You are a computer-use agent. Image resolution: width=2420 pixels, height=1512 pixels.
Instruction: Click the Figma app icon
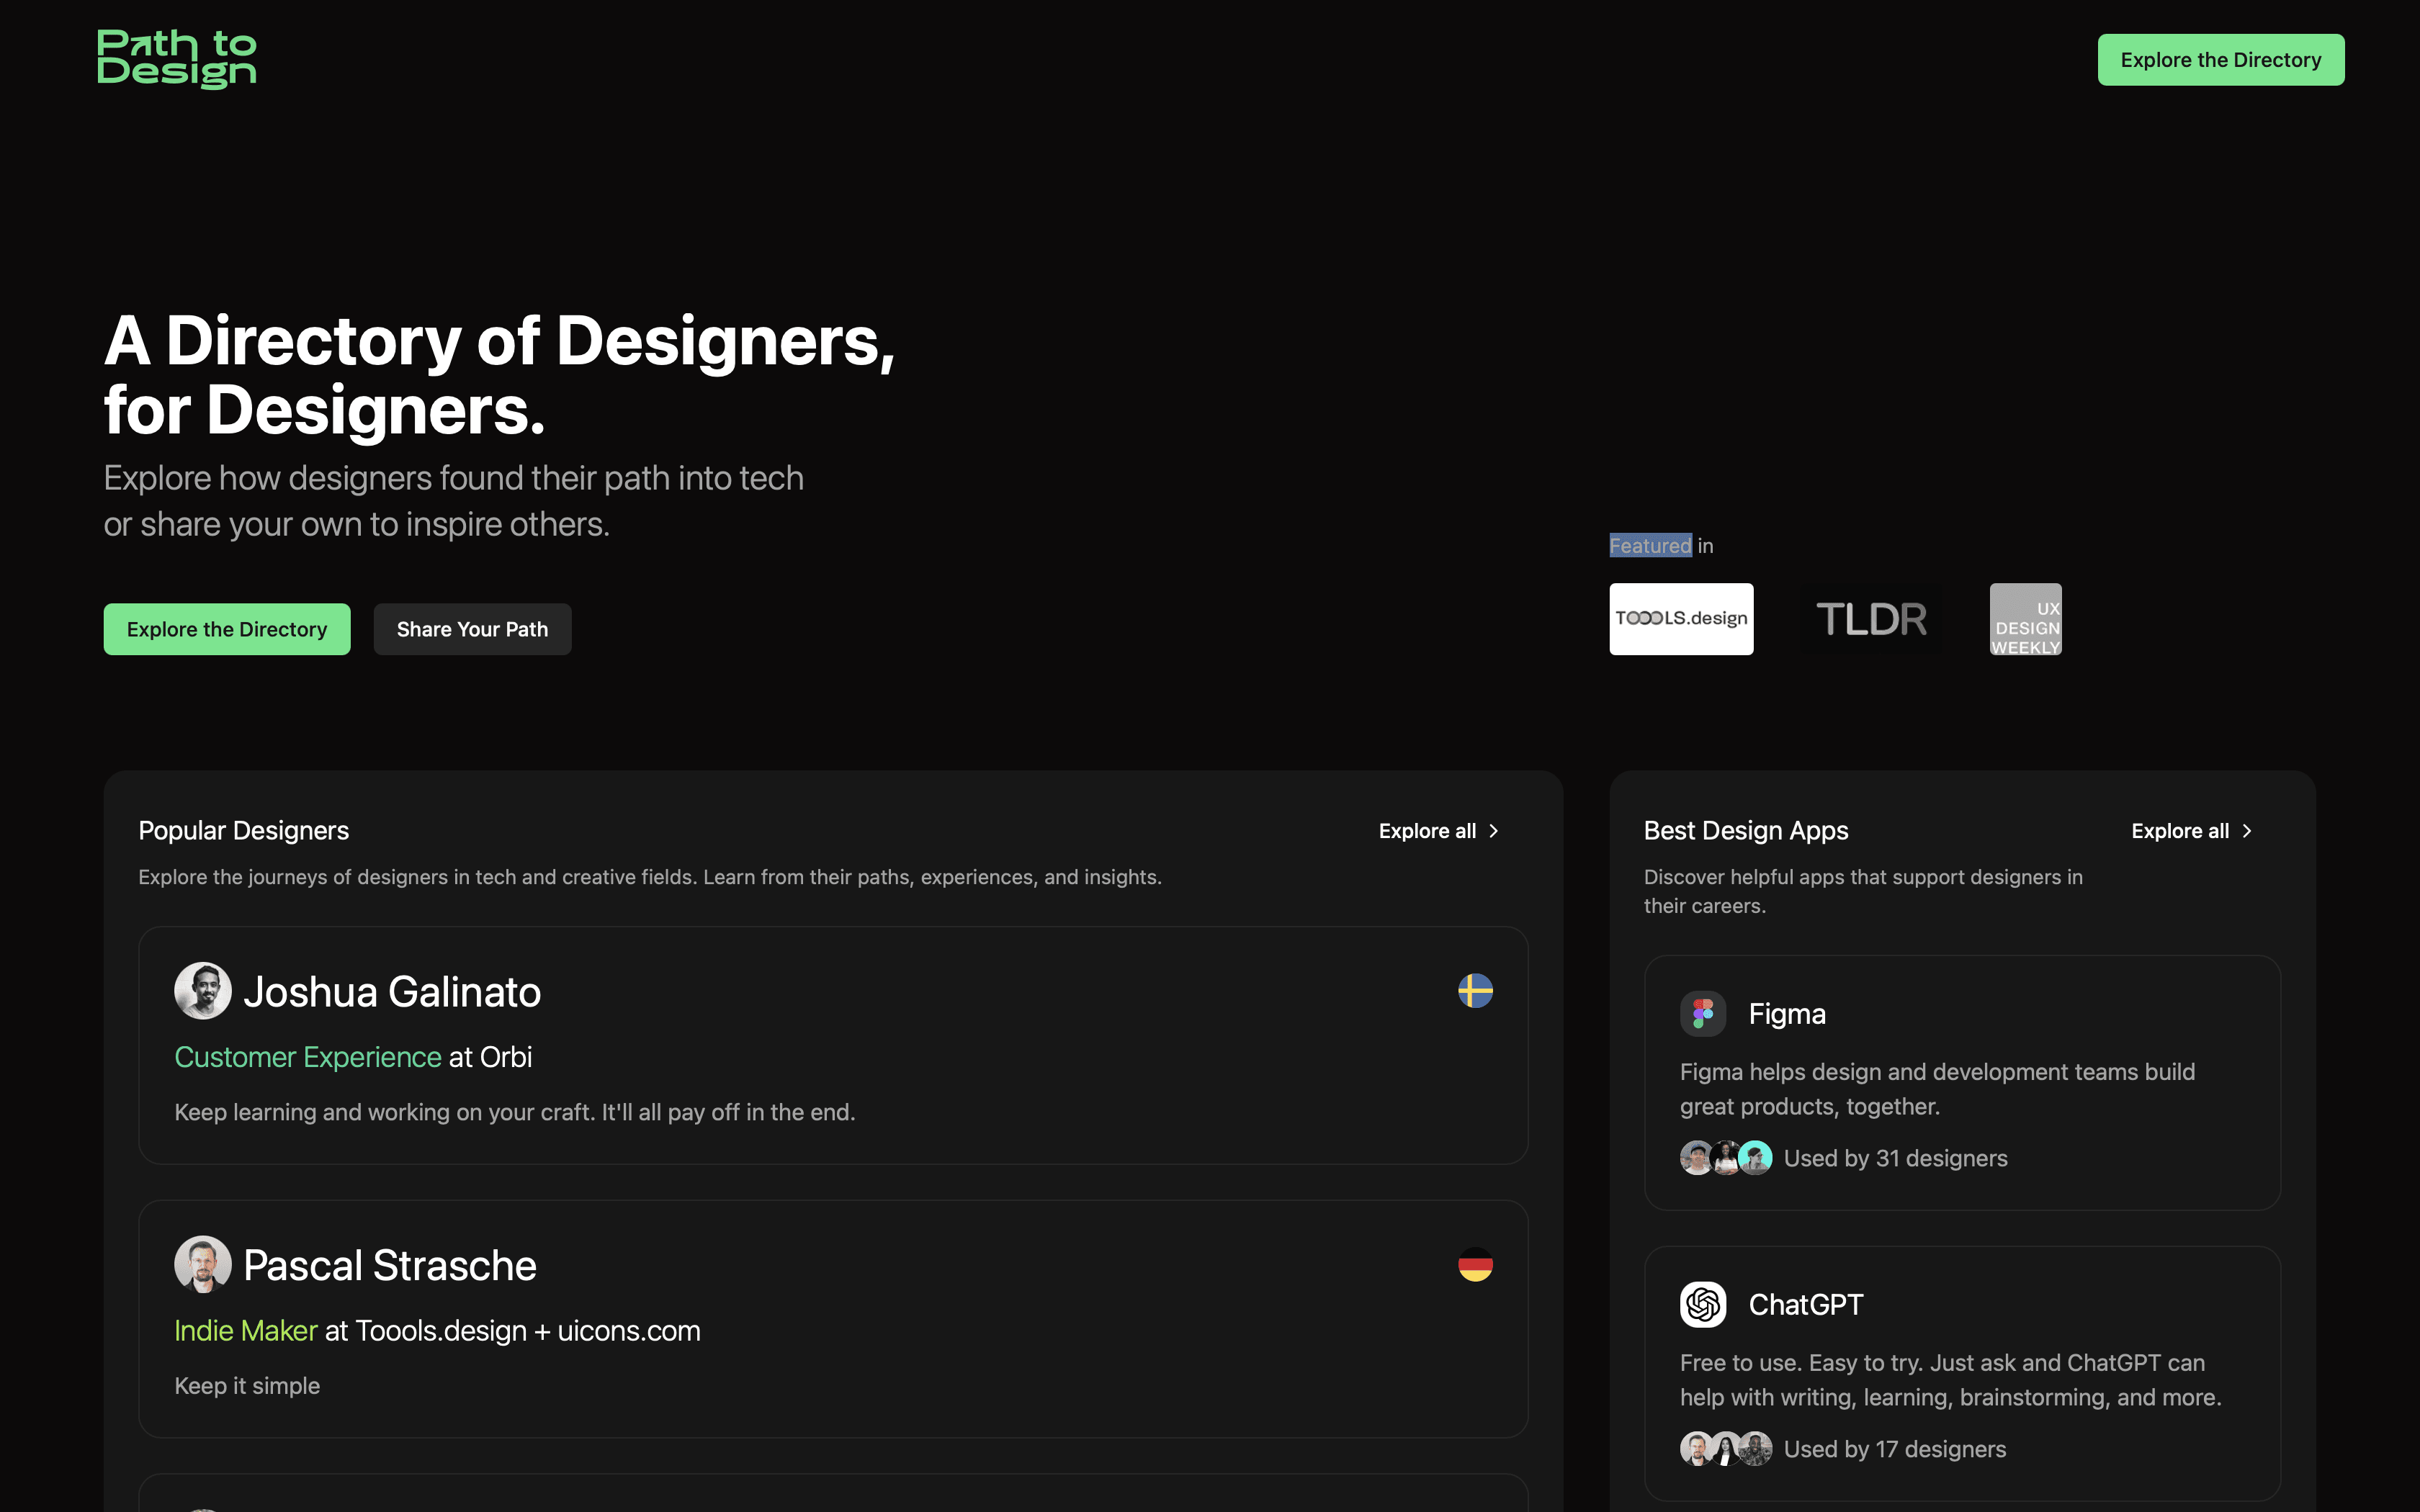pyautogui.click(x=1703, y=1014)
